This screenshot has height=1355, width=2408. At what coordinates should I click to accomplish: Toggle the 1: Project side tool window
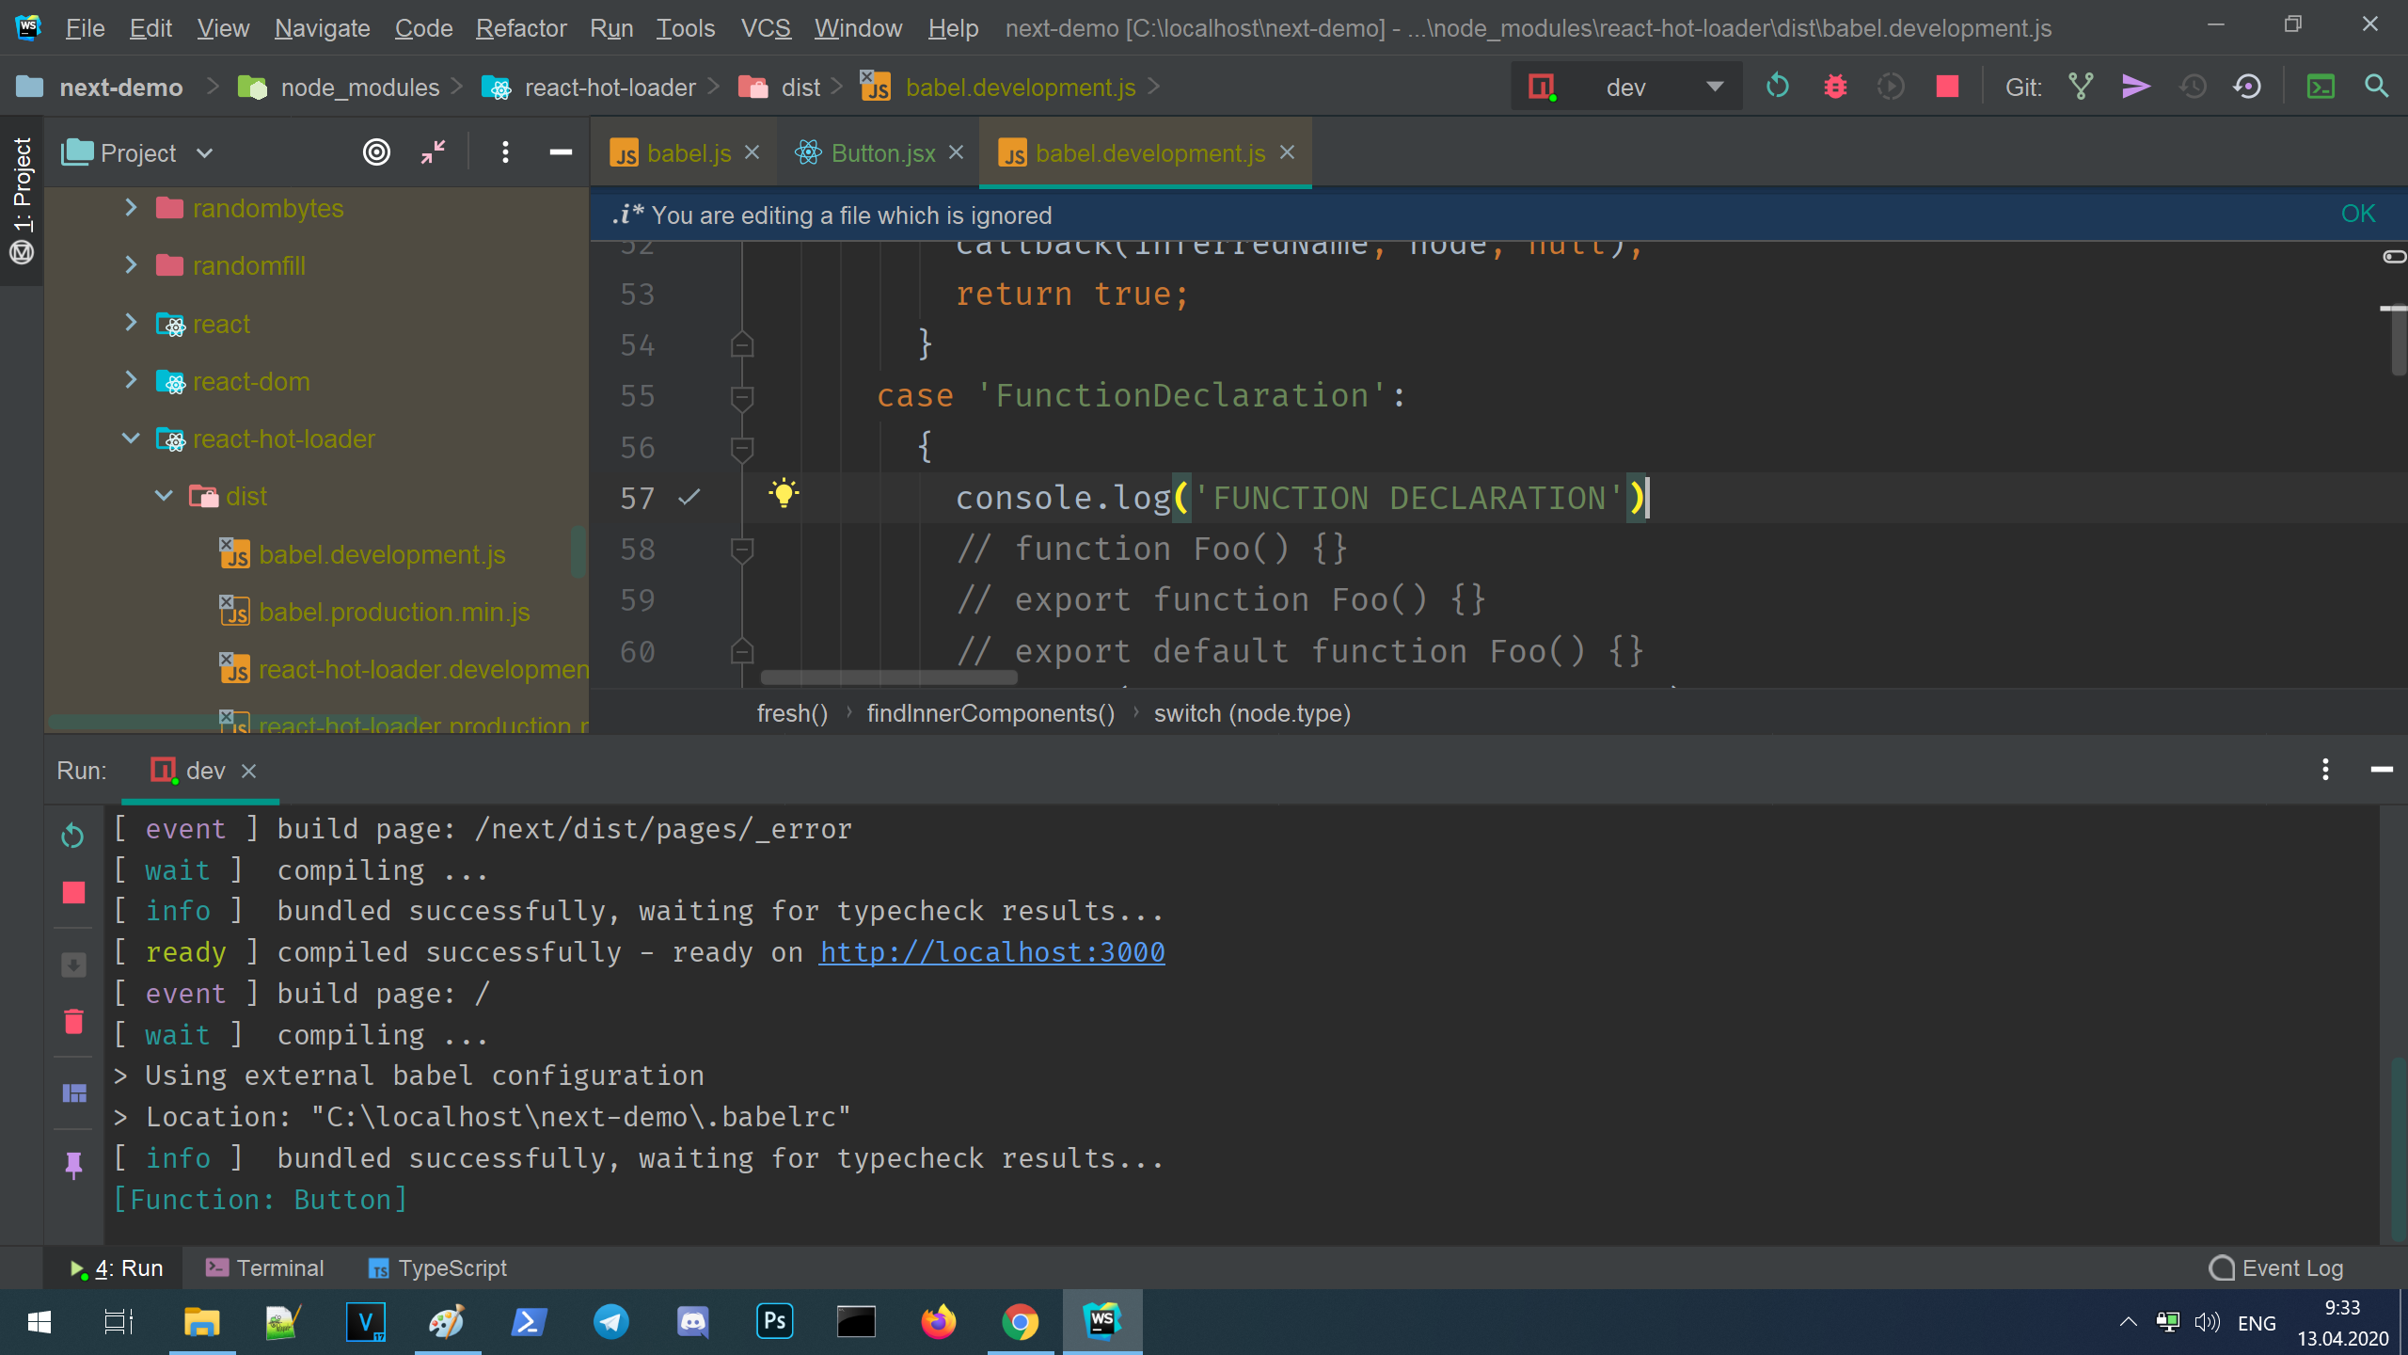(22, 199)
